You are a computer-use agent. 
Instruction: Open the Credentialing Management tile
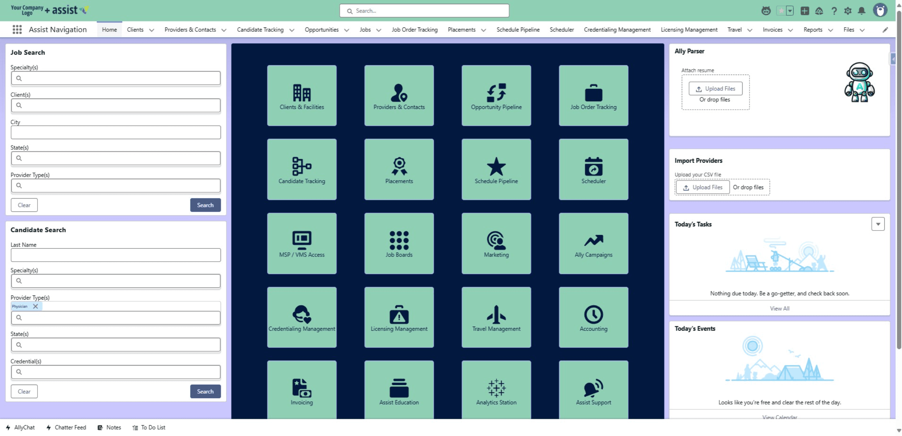[x=301, y=317]
